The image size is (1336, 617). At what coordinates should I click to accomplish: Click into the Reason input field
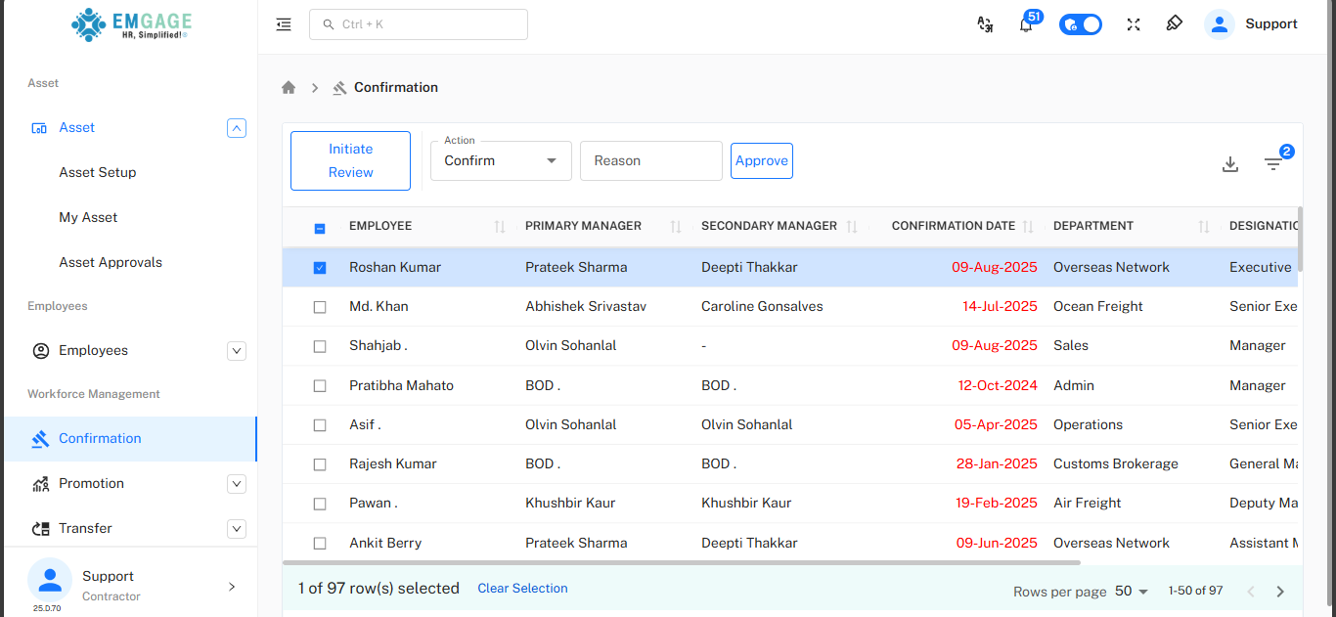[x=650, y=161]
